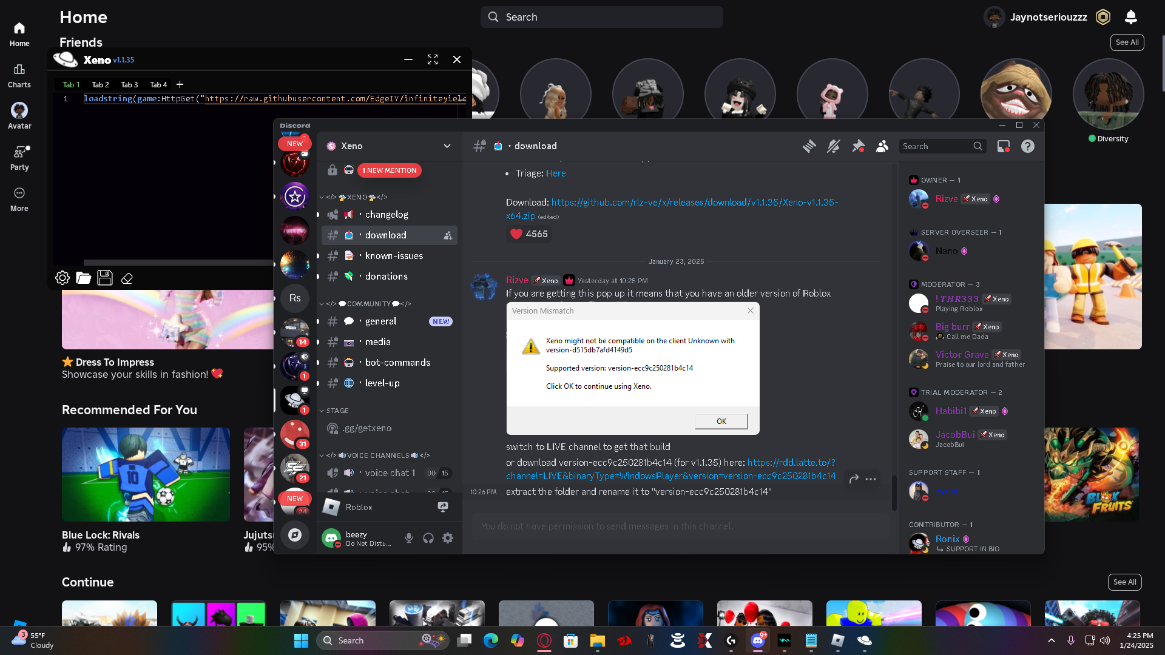Expand the Xeno server name dropdown
This screenshot has height=655, width=1165.
pyautogui.click(x=447, y=146)
